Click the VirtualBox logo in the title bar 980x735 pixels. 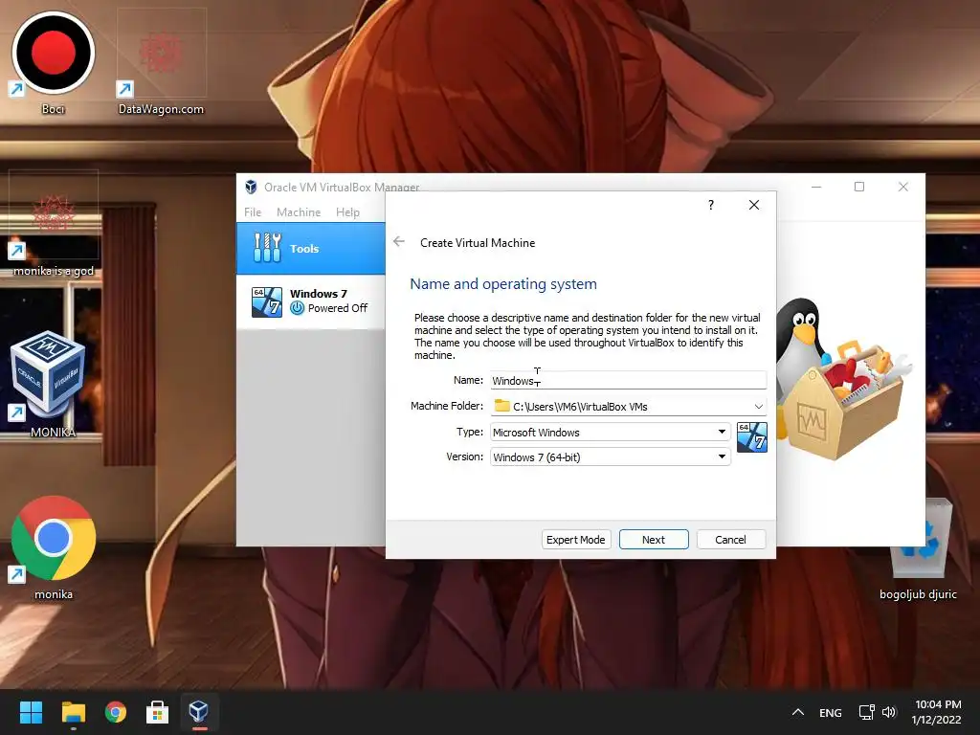coord(251,187)
